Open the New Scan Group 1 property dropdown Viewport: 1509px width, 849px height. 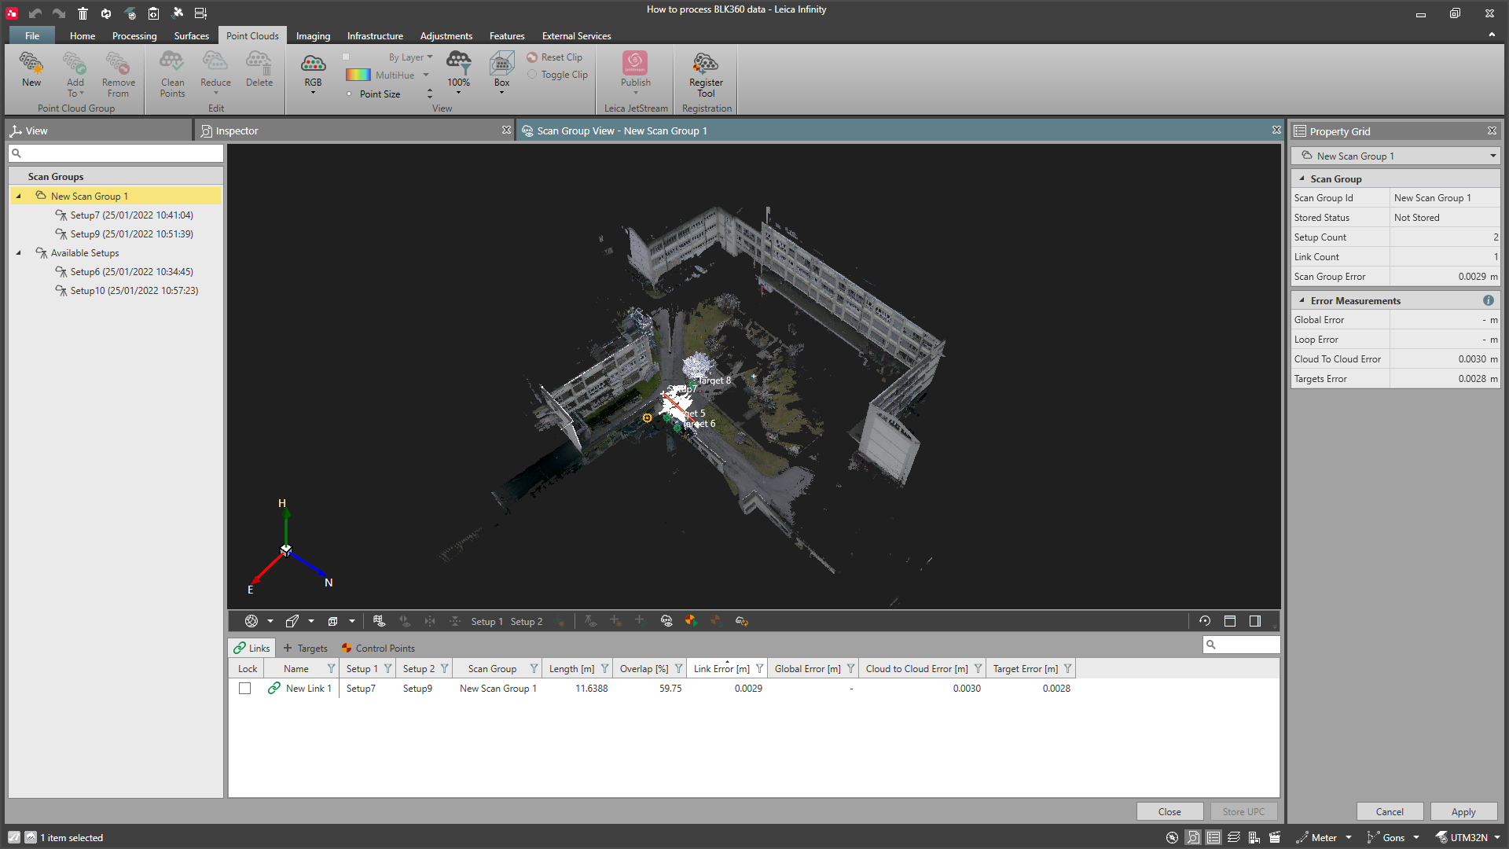[x=1492, y=156]
